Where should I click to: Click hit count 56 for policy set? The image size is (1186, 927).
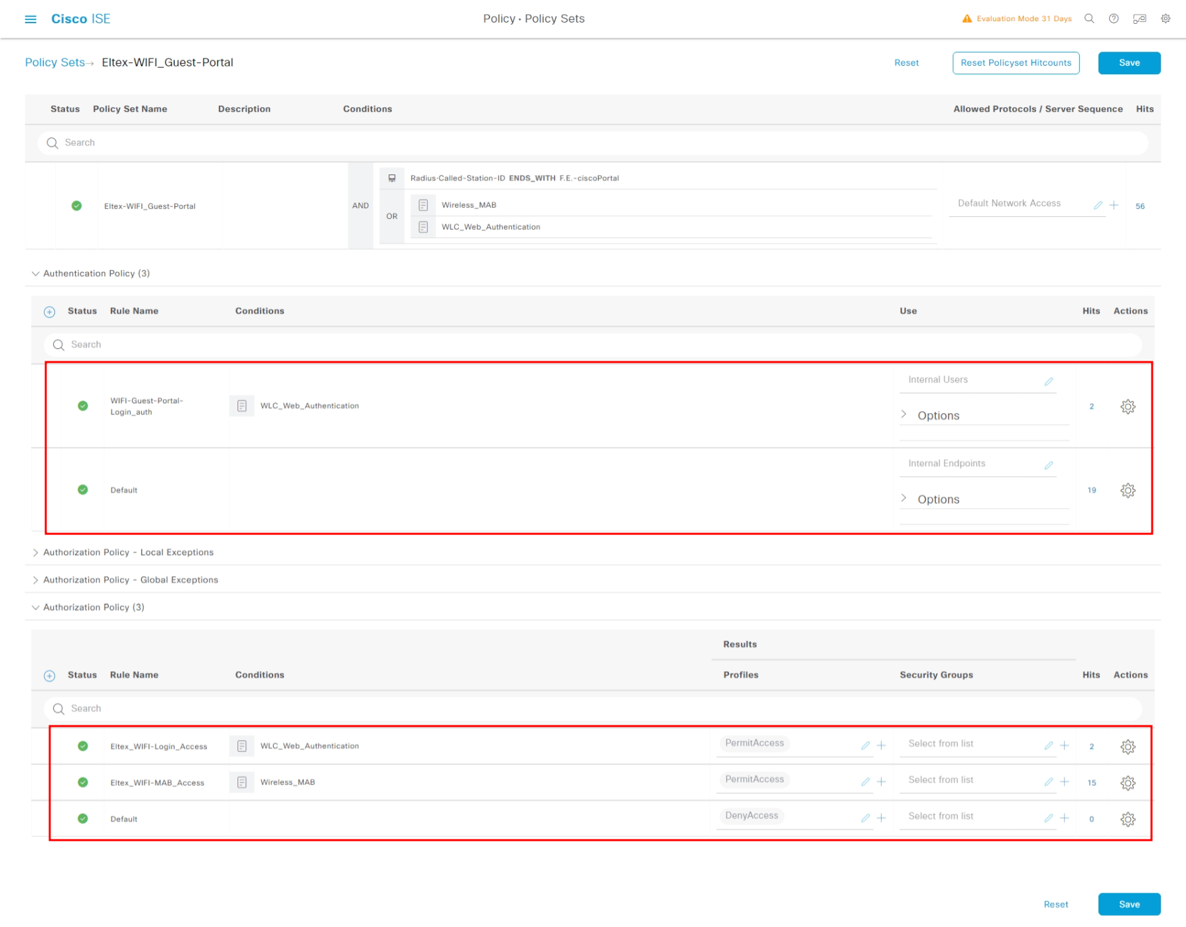point(1140,206)
